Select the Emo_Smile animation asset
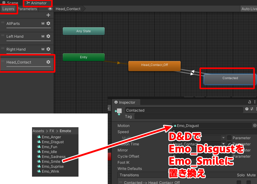 [51, 162]
